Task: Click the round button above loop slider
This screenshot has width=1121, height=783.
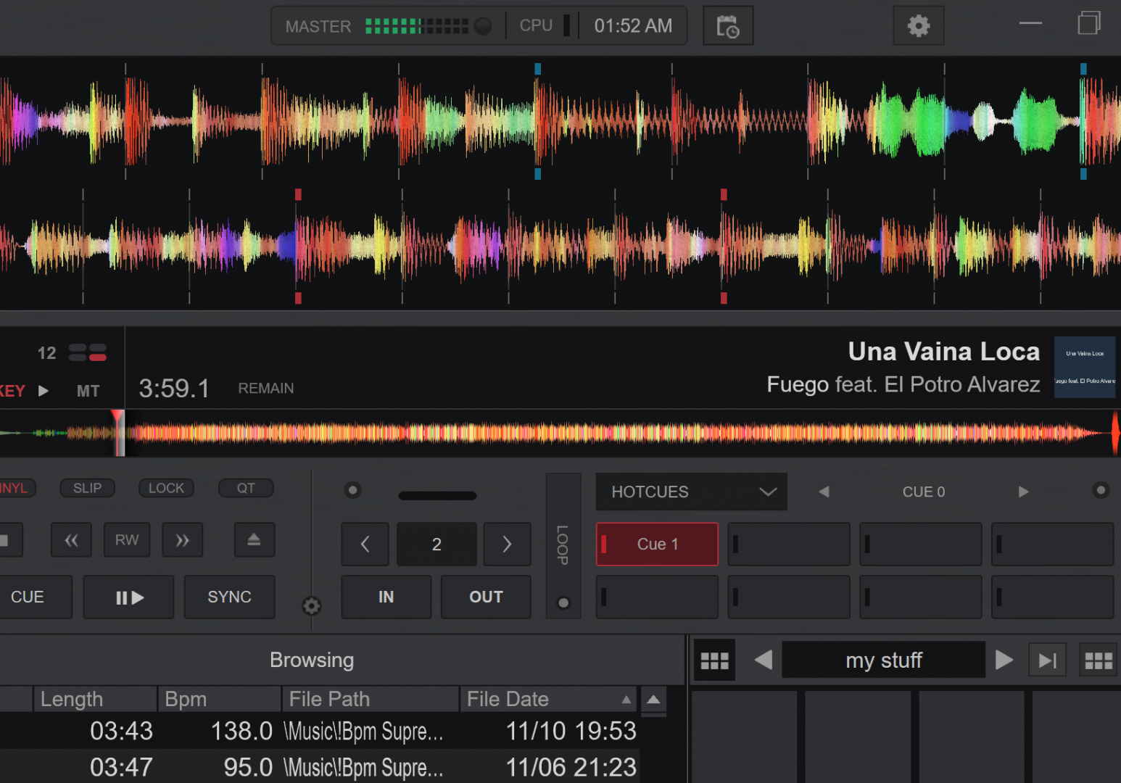Action: pos(352,490)
